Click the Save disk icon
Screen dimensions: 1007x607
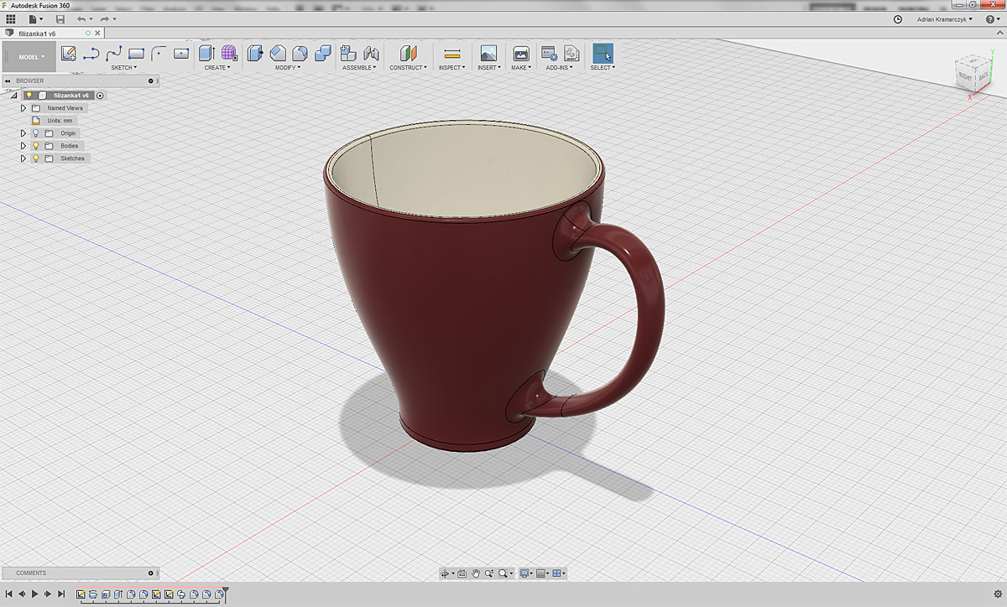[60, 18]
